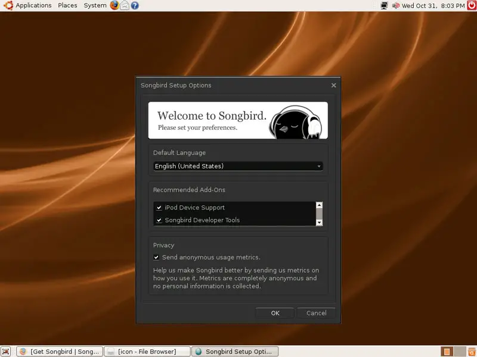
Task: Click the volume speaker tray icon
Action: [x=395, y=5]
